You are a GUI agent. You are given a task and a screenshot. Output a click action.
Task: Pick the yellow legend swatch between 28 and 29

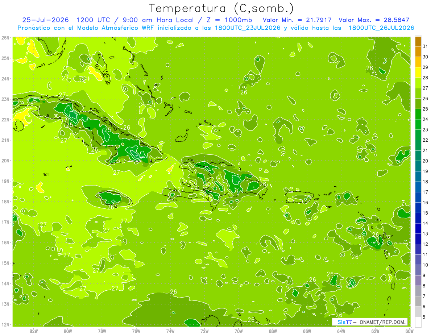point(418,72)
